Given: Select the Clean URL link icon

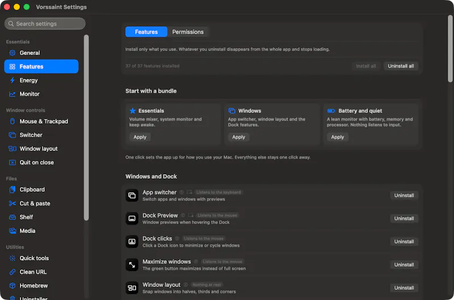Looking at the screenshot, I should click(12, 272).
